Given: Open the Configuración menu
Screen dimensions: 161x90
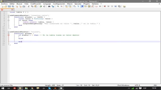Looking at the screenshot, I should tap(59, 4).
